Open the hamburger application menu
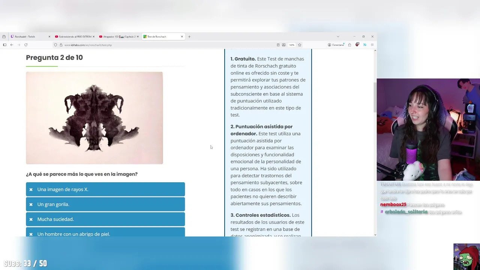480x270 pixels. (372, 45)
